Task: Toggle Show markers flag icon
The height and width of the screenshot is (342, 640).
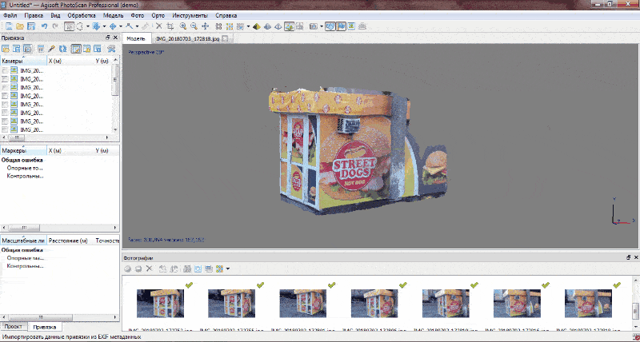Action: [x=341, y=26]
